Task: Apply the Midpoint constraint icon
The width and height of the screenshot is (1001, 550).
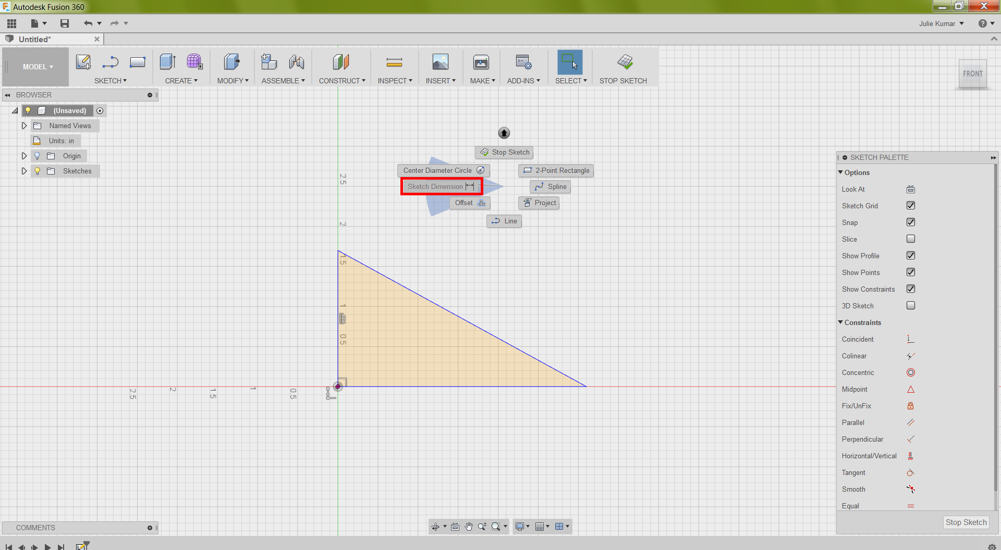Action: point(911,389)
